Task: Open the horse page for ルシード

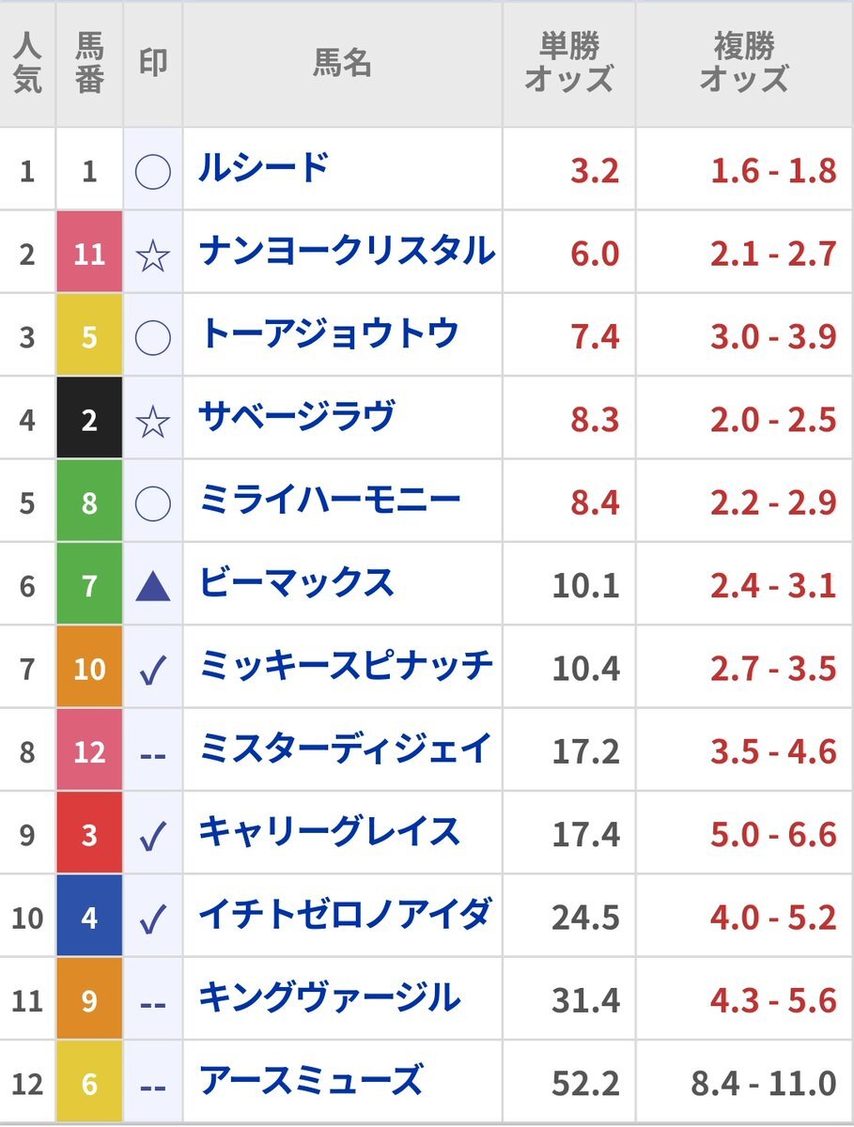Action: (x=264, y=170)
